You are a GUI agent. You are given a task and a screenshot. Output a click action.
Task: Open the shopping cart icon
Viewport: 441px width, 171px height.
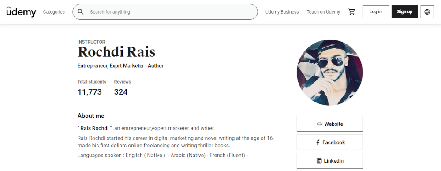pyautogui.click(x=351, y=12)
